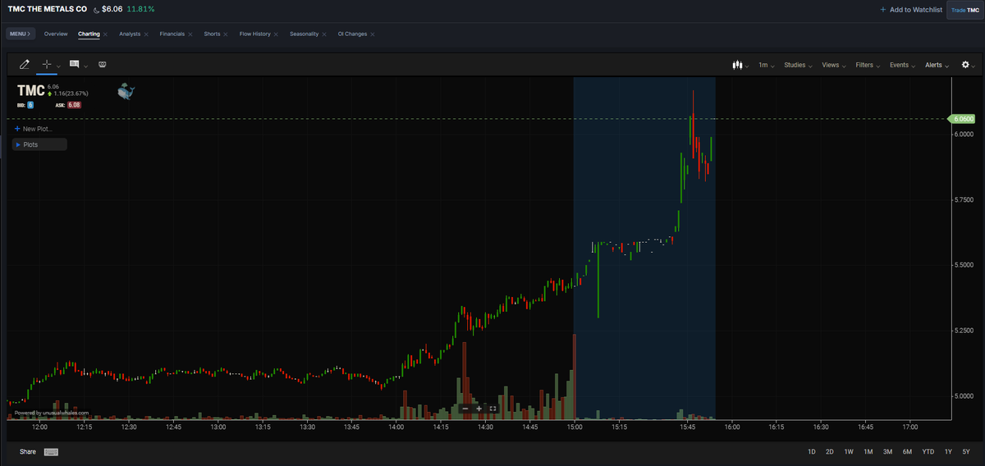Set chart range to 5Y

point(966,452)
